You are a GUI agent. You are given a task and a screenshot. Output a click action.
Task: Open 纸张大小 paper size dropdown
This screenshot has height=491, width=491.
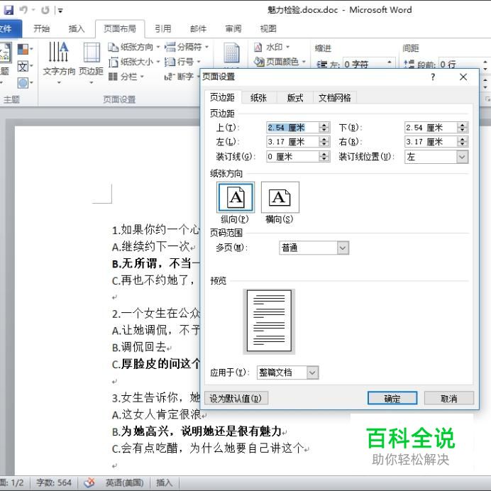point(134,62)
